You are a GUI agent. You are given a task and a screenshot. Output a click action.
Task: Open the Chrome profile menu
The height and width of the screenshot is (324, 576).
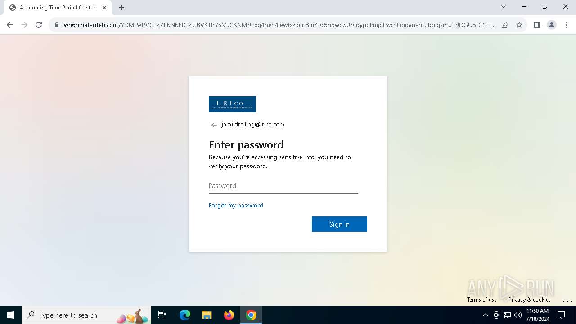tap(551, 25)
